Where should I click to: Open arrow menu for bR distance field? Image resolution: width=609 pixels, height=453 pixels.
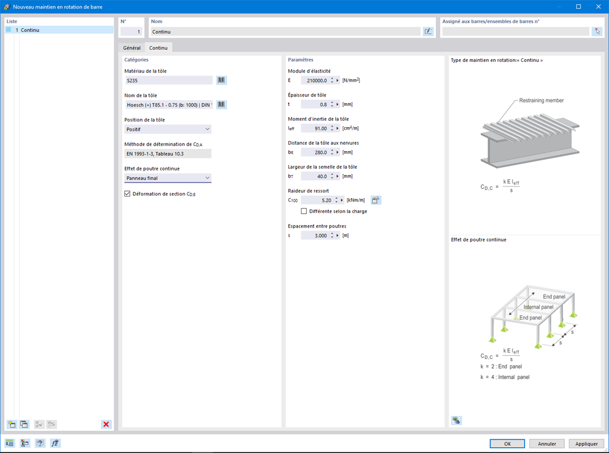[x=338, y=152]
